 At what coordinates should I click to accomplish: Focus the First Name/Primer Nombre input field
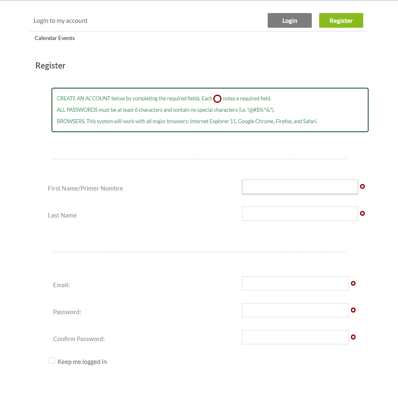click(x=300, y=187)
